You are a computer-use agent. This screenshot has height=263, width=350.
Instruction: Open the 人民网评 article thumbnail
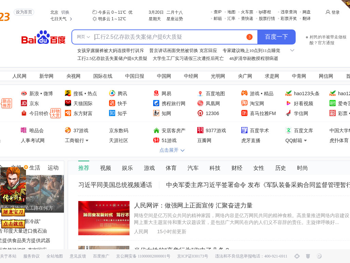click(x=104, y=218)
